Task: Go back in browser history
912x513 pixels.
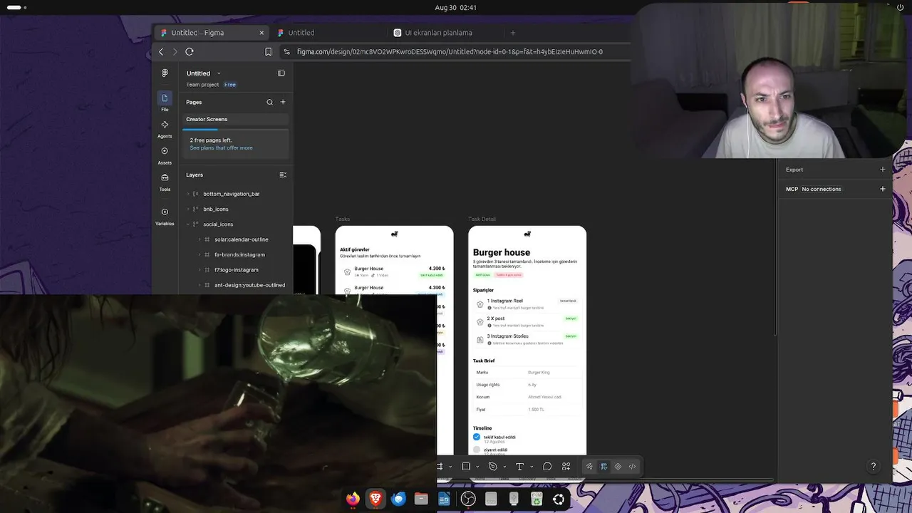Action: click(x=161, y=51)
